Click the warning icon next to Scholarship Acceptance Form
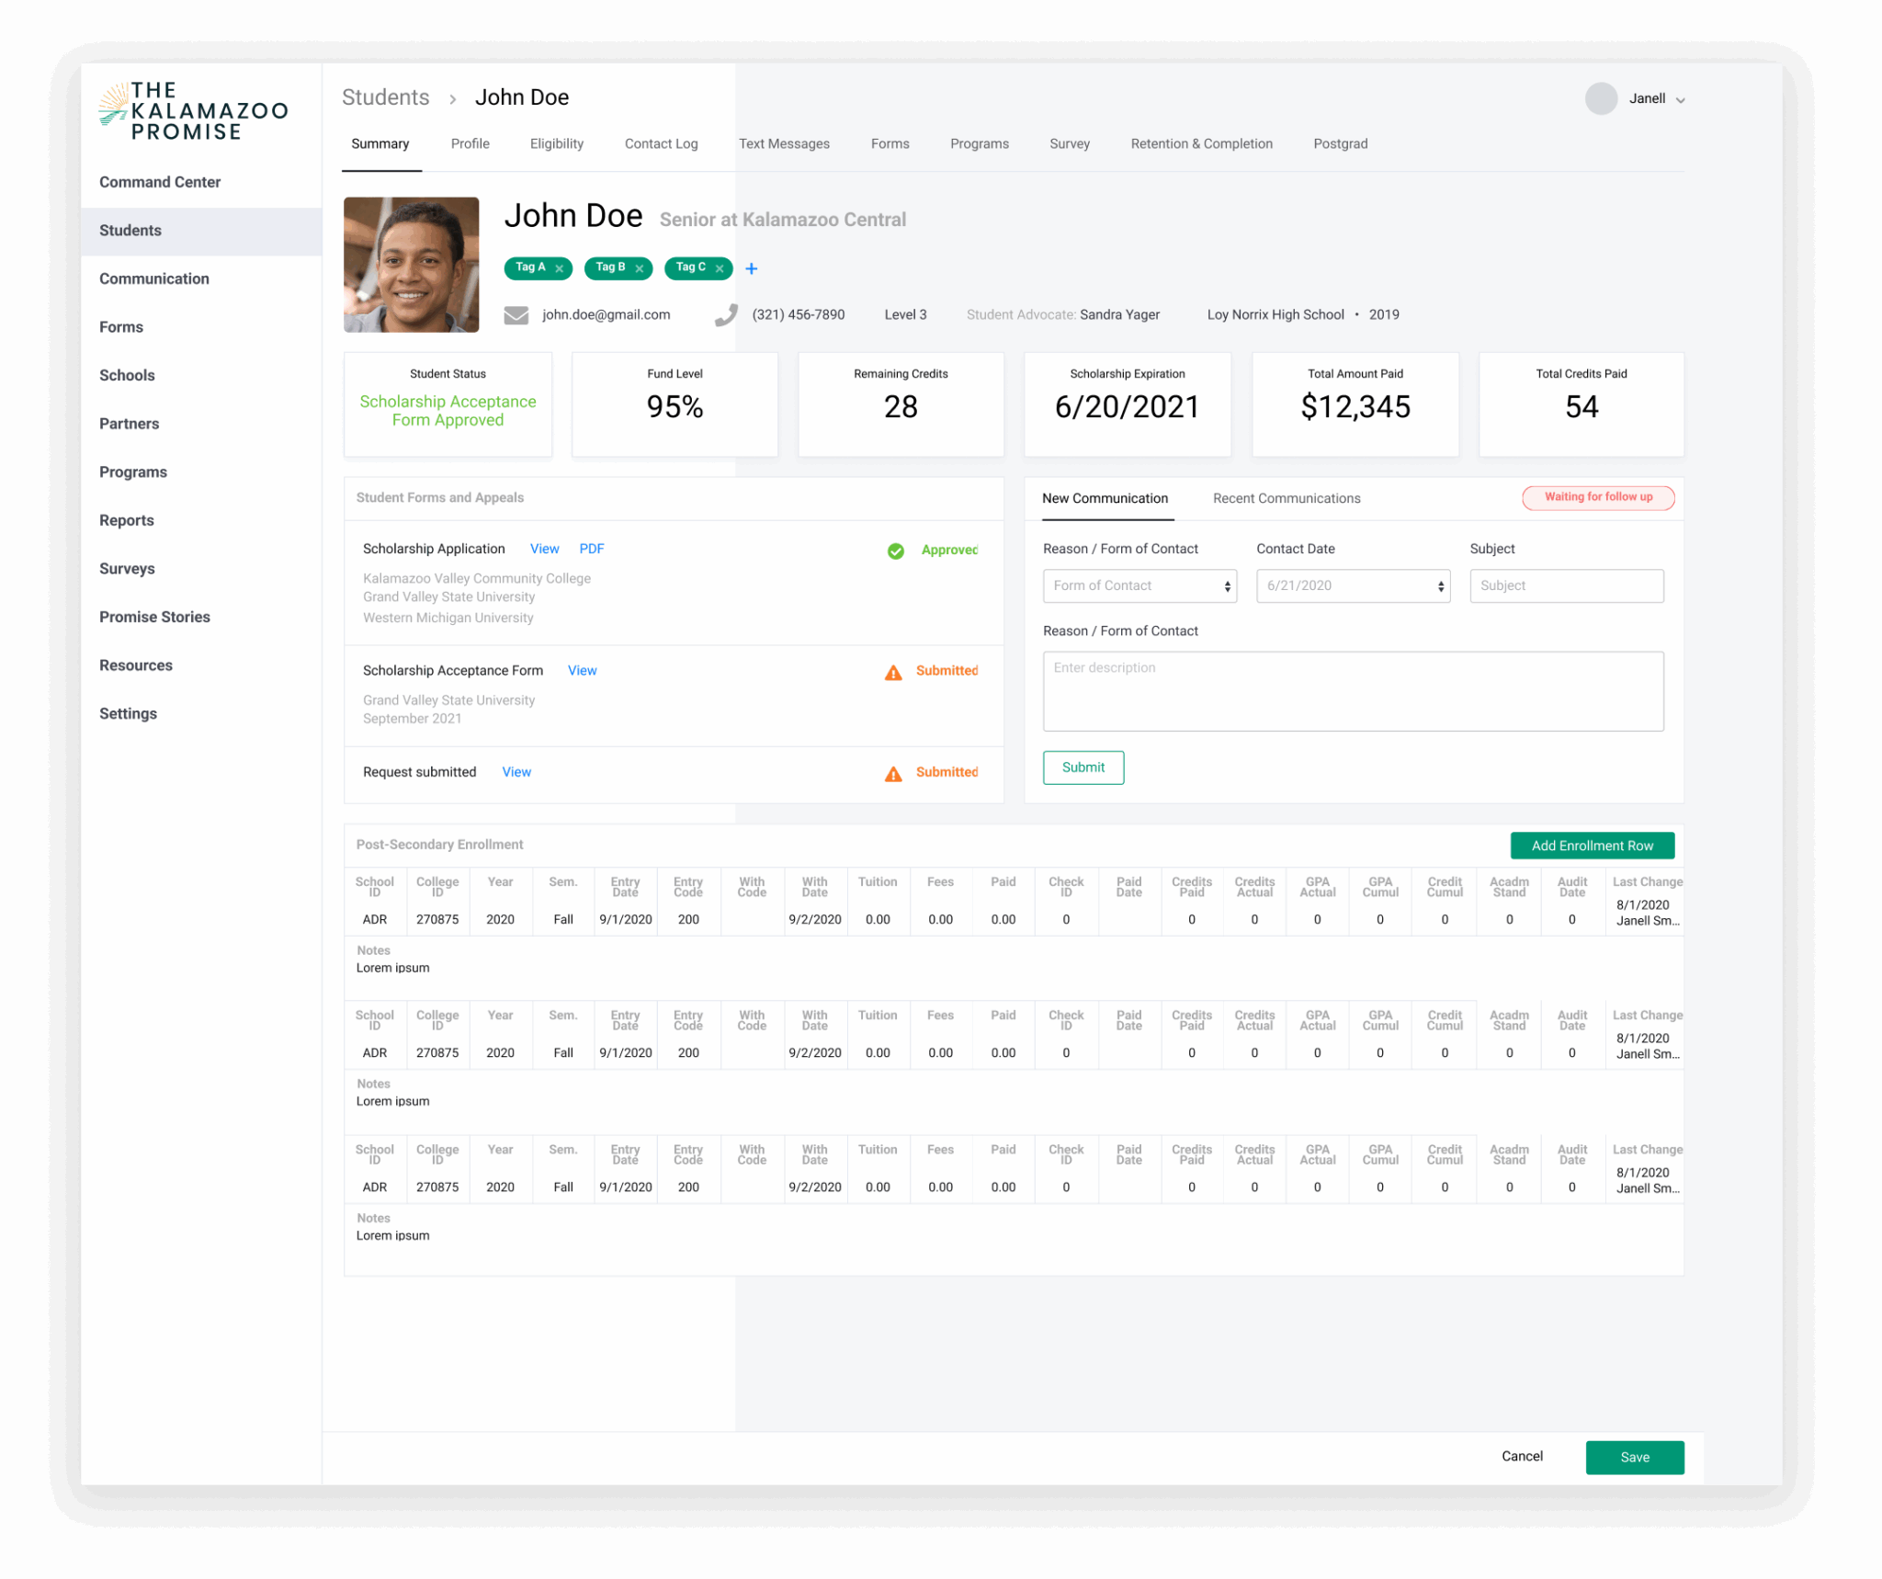1882x1579 pixels. (x=891, y=672)
